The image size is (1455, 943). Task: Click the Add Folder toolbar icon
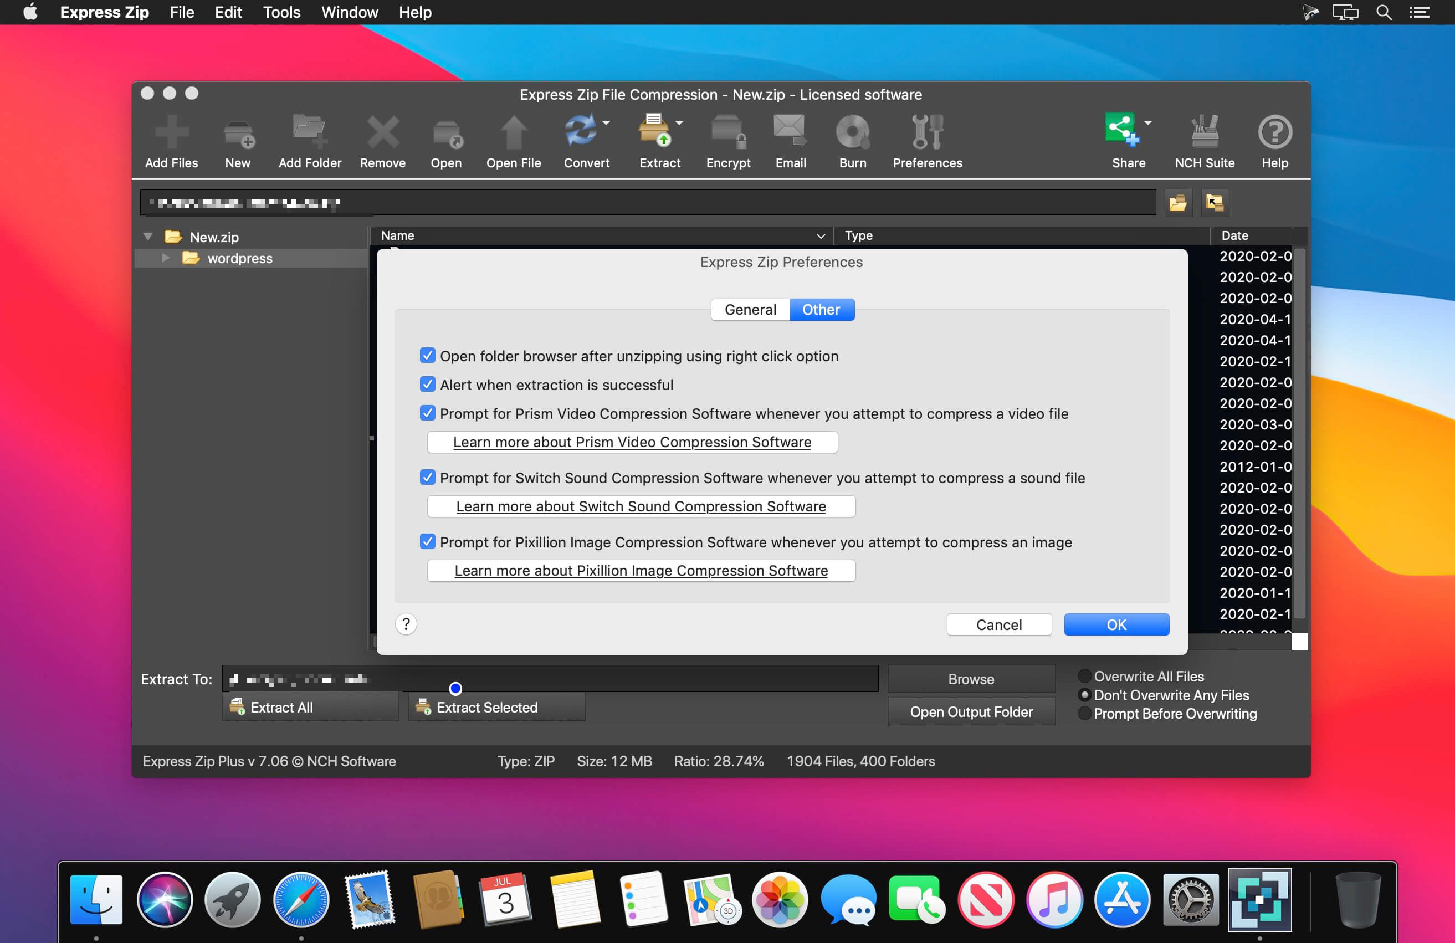pos(309,132)
